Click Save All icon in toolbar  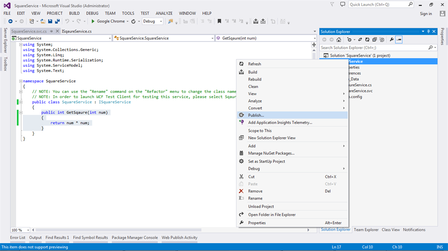coord(57,21)
